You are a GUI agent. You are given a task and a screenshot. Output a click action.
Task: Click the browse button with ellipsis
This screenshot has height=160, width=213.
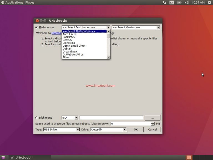pyautogui.click(x=153, y=118)
